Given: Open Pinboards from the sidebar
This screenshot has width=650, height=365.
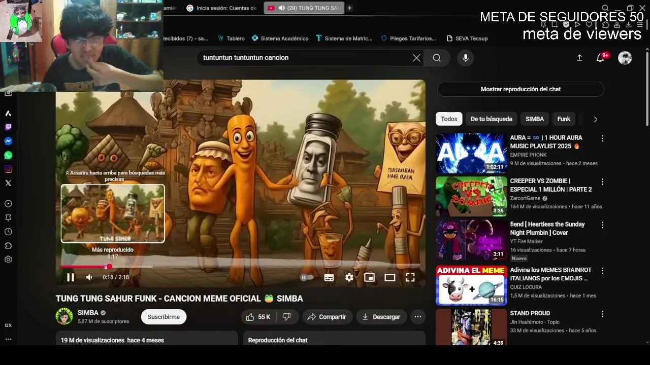Looking at the screenshot, I should point(8,217).
